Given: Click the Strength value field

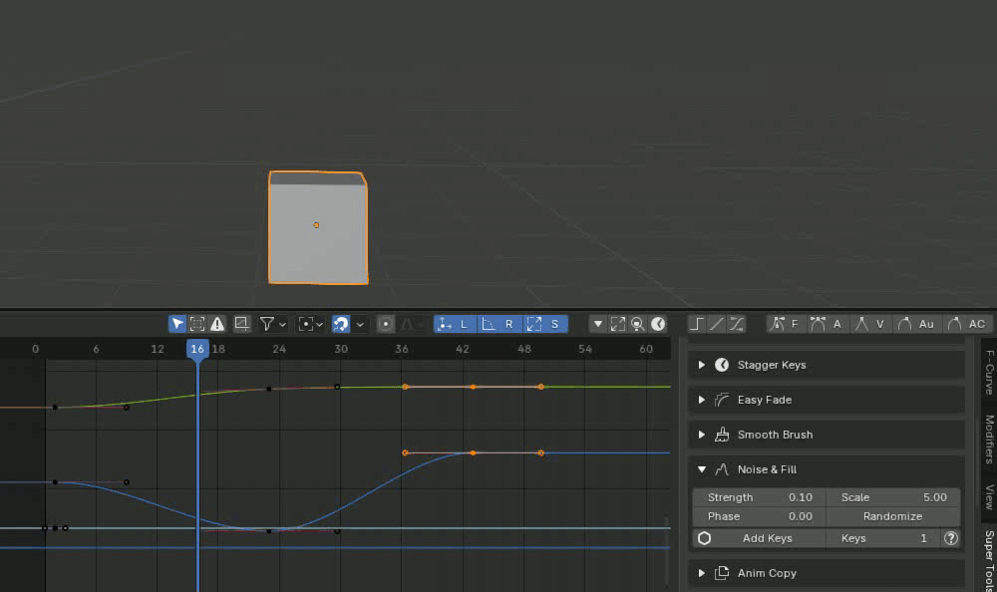Looking at the screenshot, I should [759, 497].
